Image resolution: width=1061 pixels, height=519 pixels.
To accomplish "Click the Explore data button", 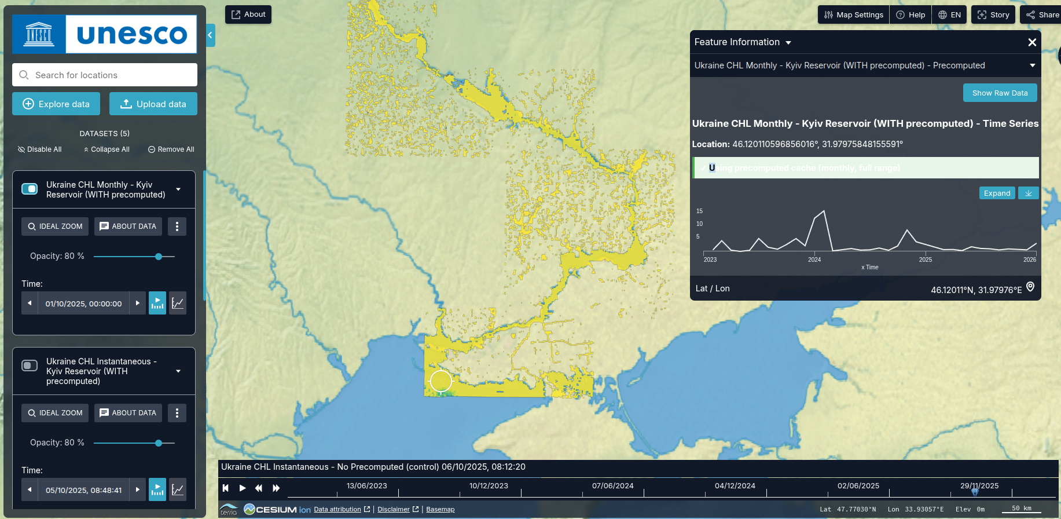I will [x=56, y=104].
